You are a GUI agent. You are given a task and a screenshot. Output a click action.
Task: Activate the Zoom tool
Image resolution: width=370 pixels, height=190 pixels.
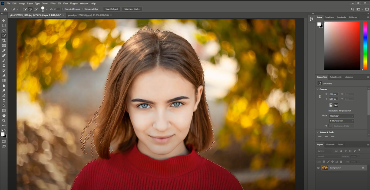click(4, 121)
